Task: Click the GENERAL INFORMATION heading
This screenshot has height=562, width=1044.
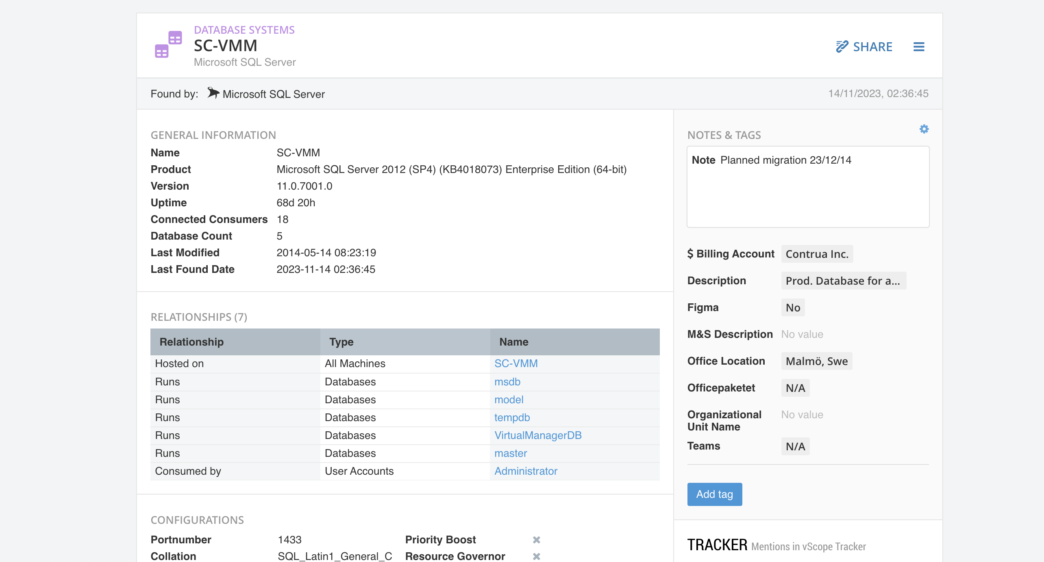Action: pos(213,135)
